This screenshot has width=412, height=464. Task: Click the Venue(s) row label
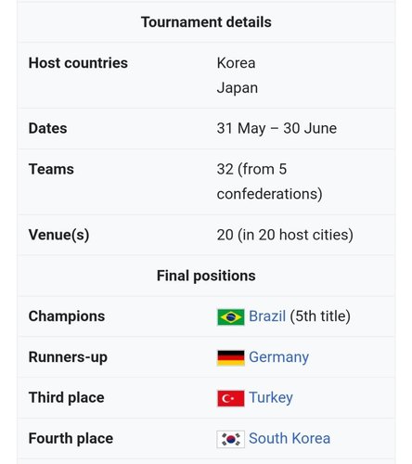(58, 235)
